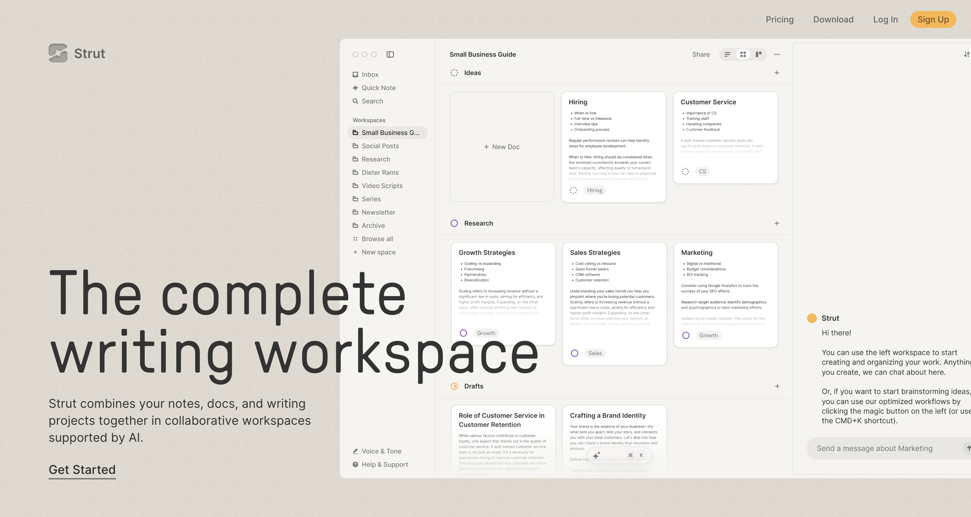971x517 pixels.
Task: Click the Small Business Guide title
Action: pos(482,54)
